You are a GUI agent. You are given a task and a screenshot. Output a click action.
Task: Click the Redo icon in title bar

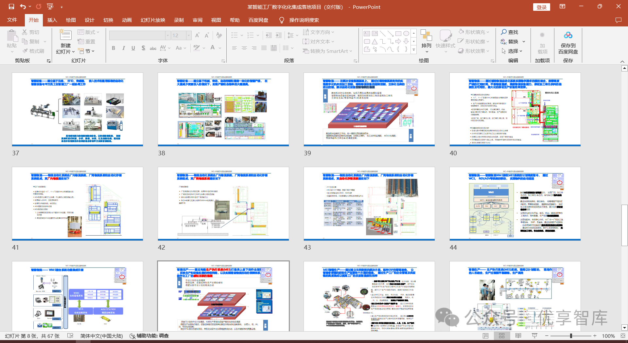39,7
